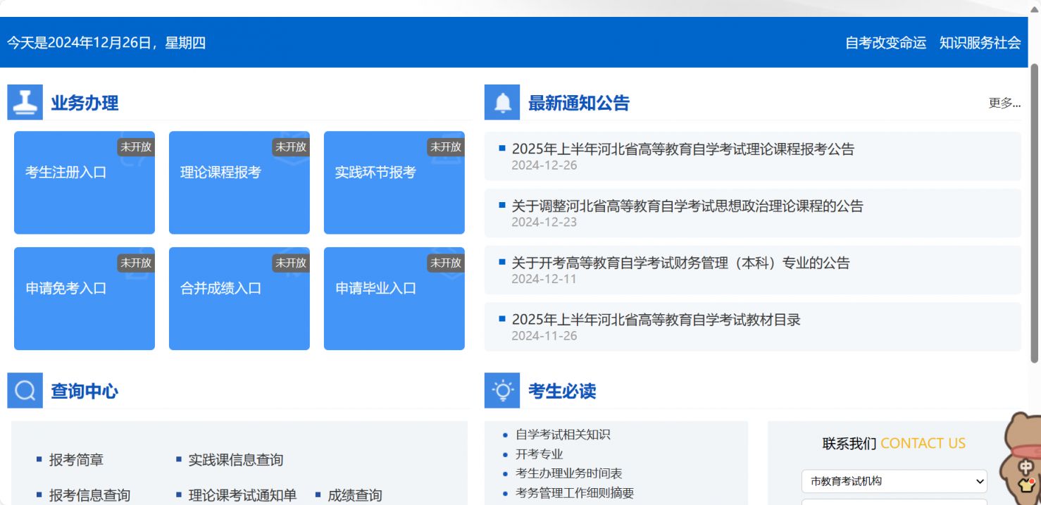This screenshot has height=505, width=1041.
Task: Click 更多... to view more notices
Action: (1004, 104)
